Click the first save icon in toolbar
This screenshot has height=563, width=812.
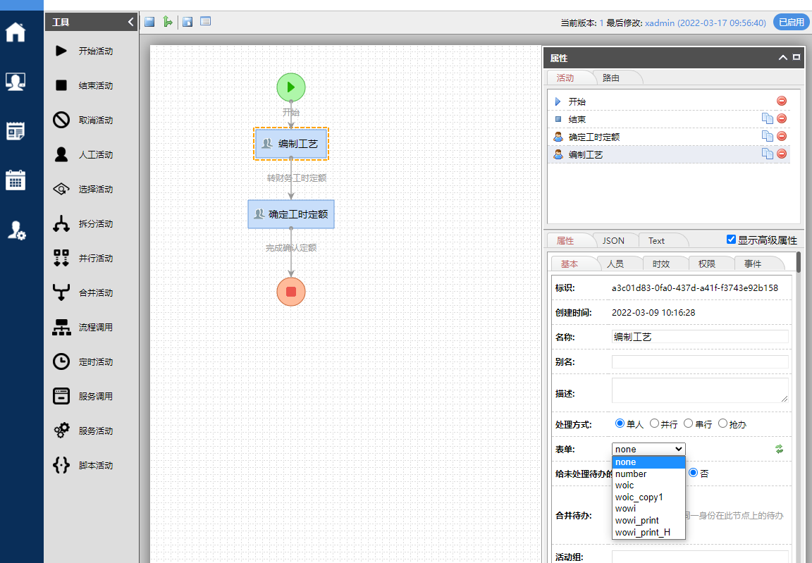point(149,22)
